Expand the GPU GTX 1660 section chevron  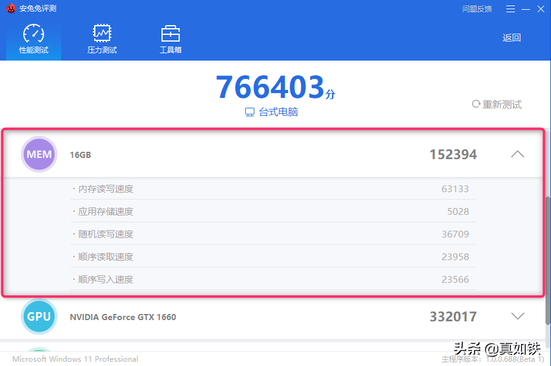pyautogui.click(x=517, y=316)
